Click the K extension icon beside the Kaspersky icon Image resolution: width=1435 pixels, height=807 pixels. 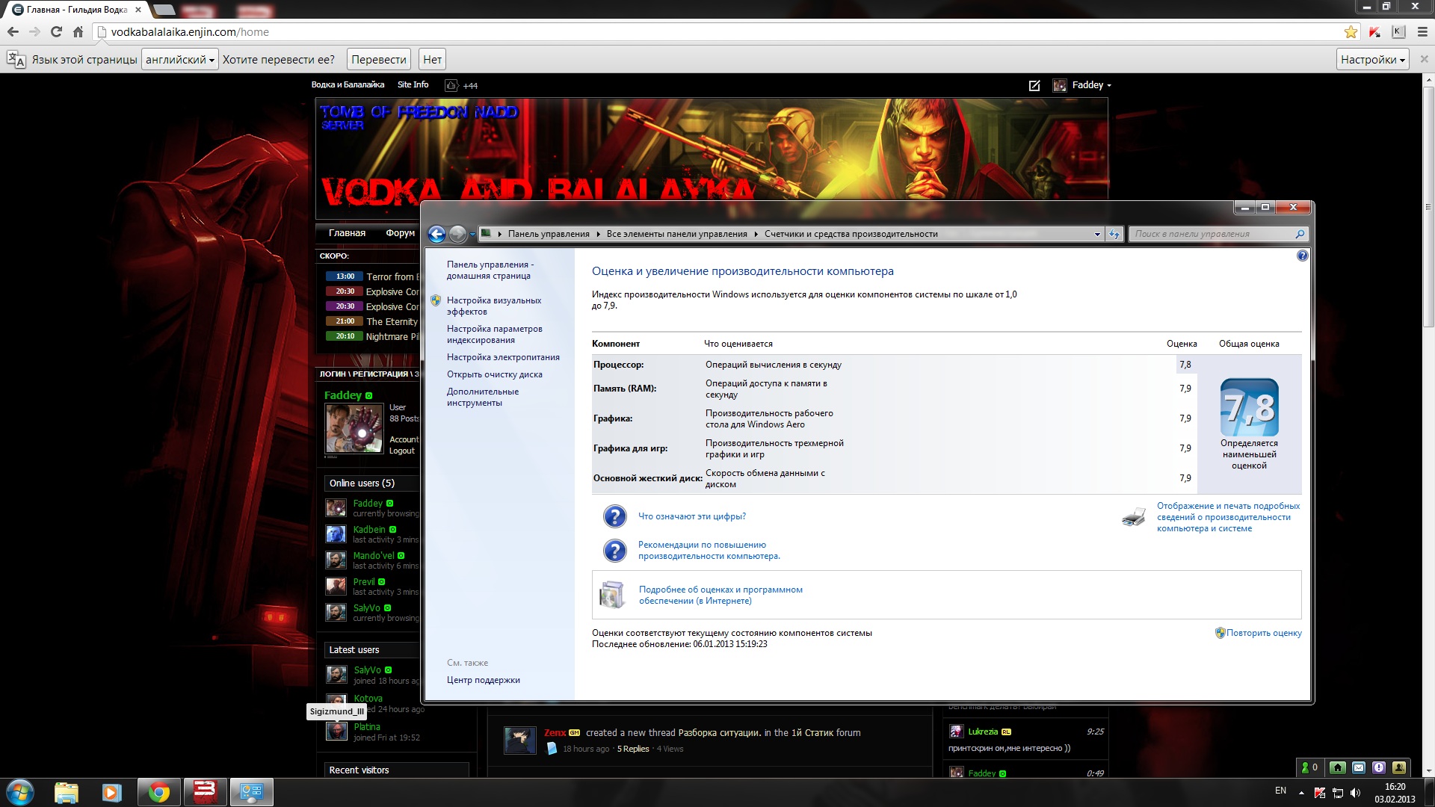point(1398,32)
